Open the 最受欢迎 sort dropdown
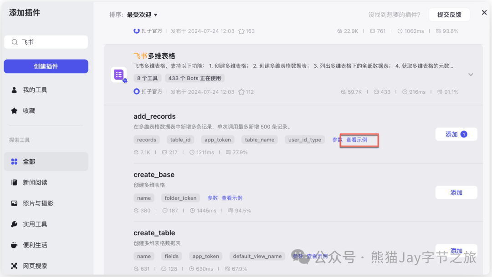 [x=142, y=15]
